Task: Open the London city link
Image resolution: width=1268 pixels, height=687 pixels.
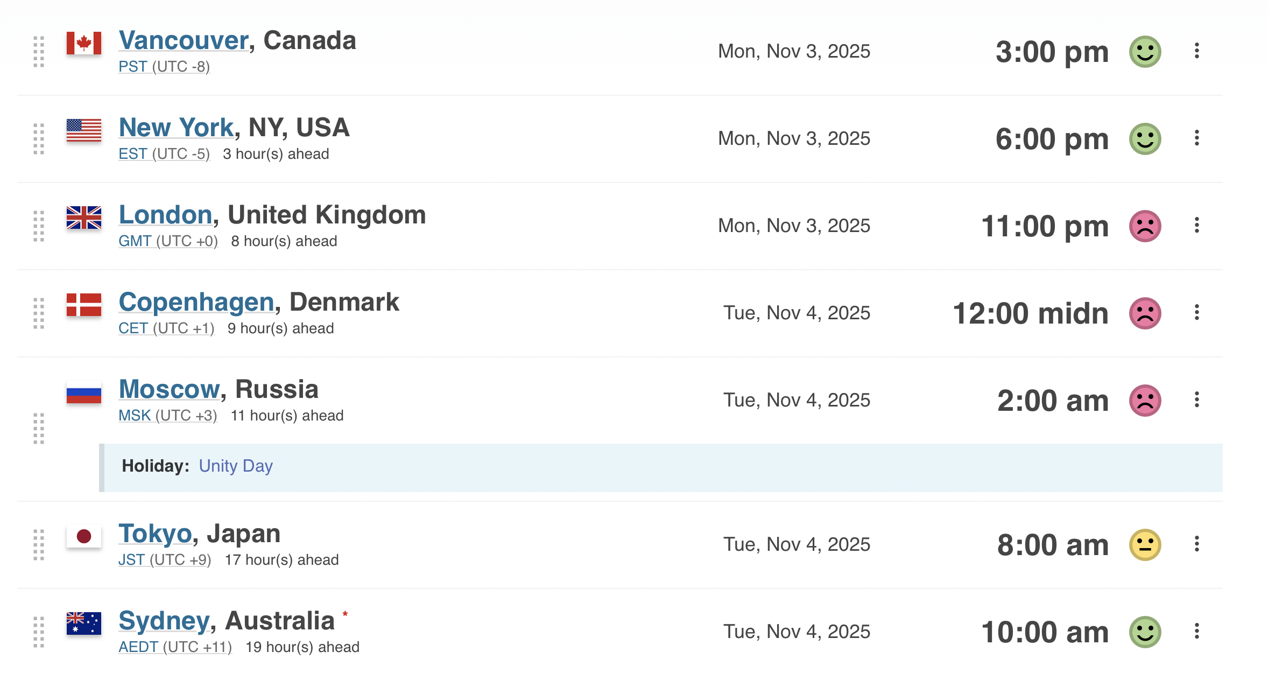Action: point(165,215)
